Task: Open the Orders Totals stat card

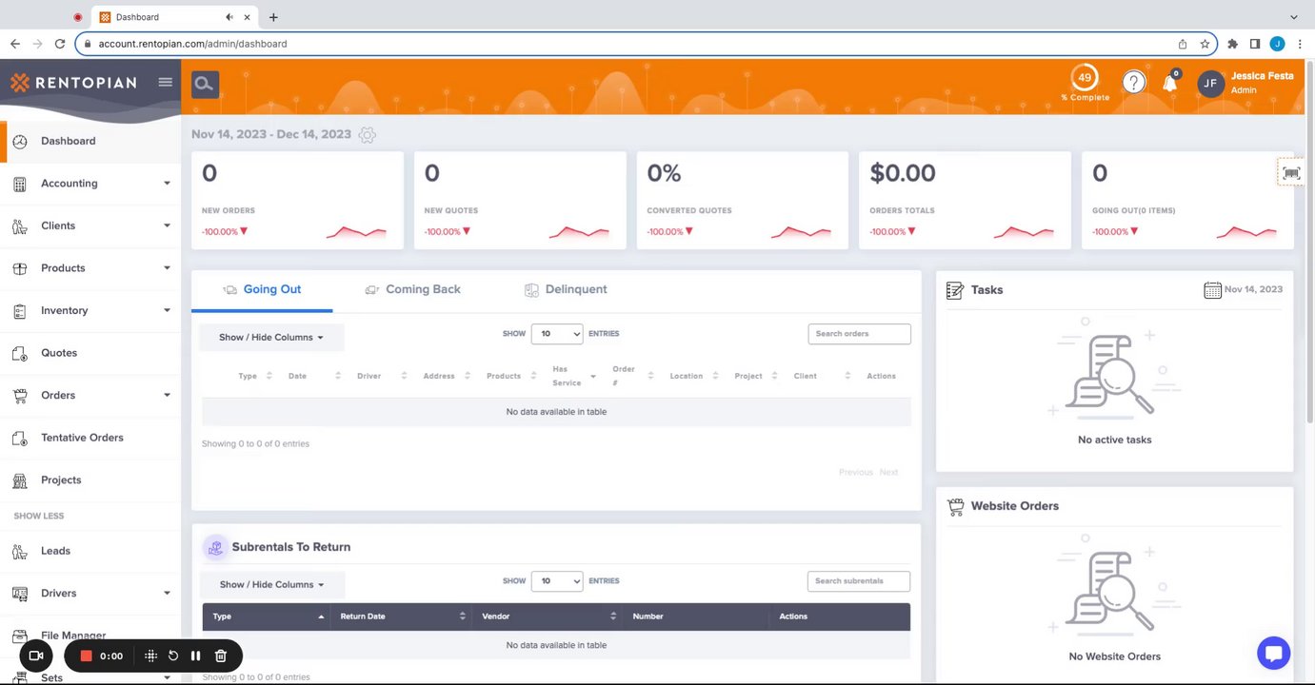Action: 965,201
